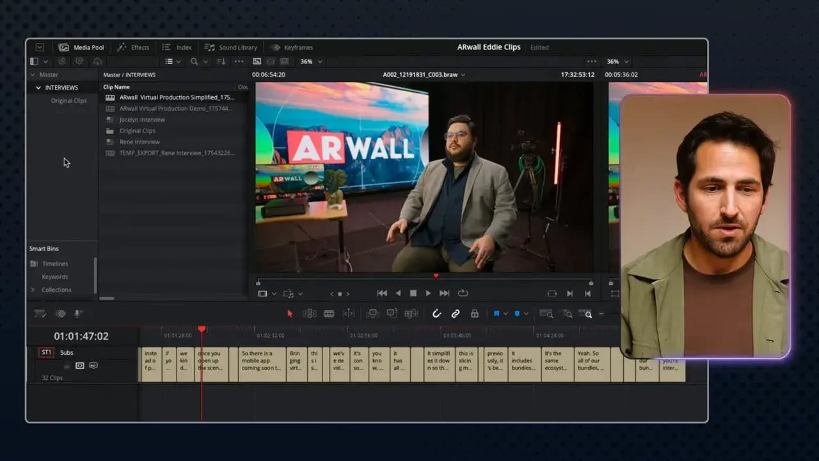Click the Trim Edit Mode icon

310,314
